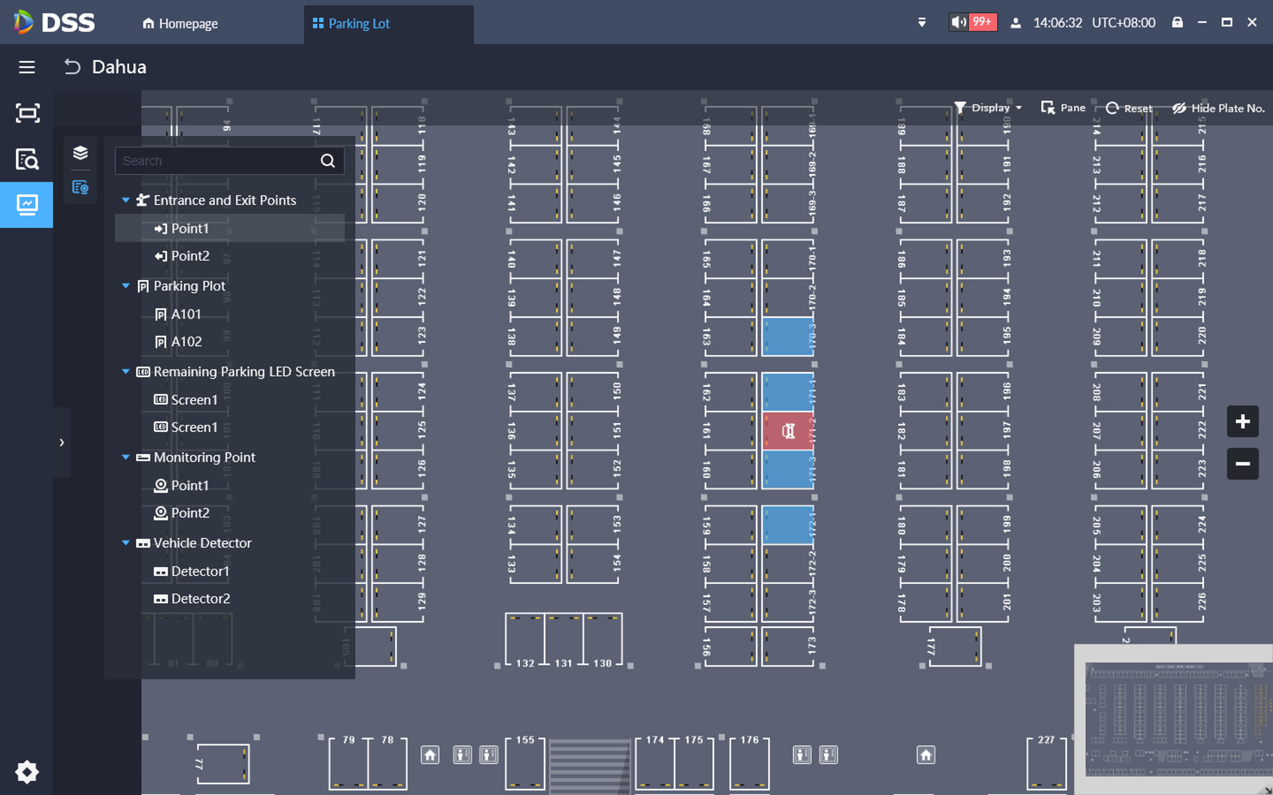Click the search magnifier icon in panel
Screen dimensions: 1273x795
(x=328, y=161)
